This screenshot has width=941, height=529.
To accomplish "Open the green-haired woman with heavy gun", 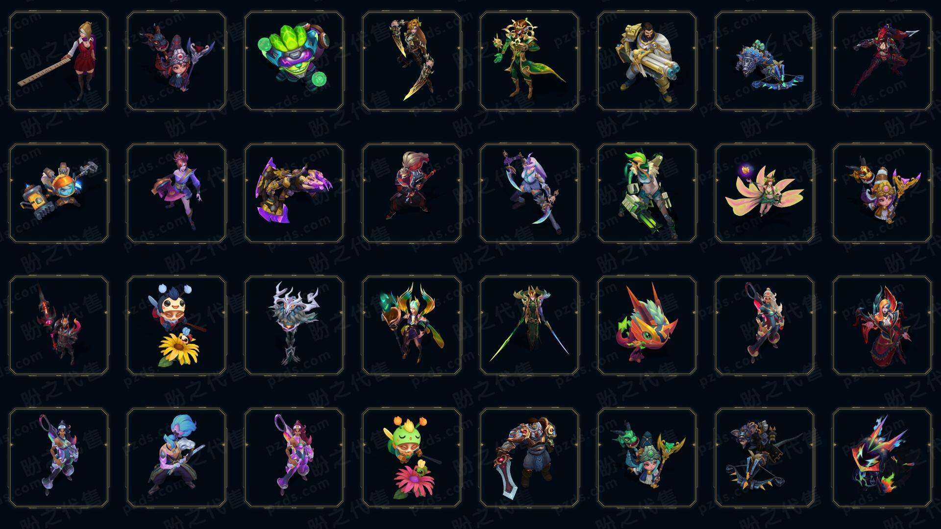I will point(647,193).
